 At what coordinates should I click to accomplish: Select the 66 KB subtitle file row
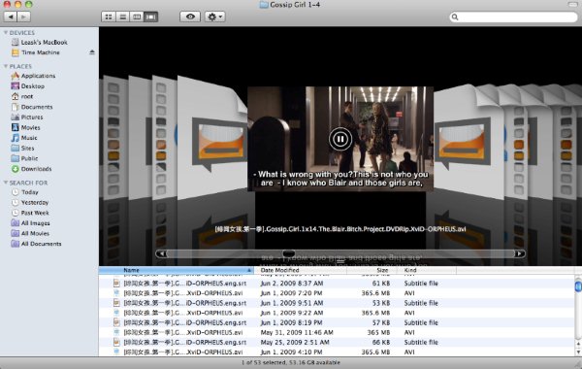[337, 342]
